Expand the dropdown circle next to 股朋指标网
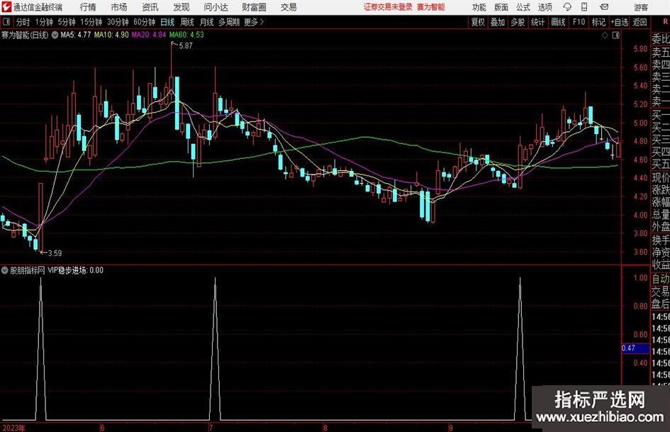The image size is (670, 432). click(5, 270)
